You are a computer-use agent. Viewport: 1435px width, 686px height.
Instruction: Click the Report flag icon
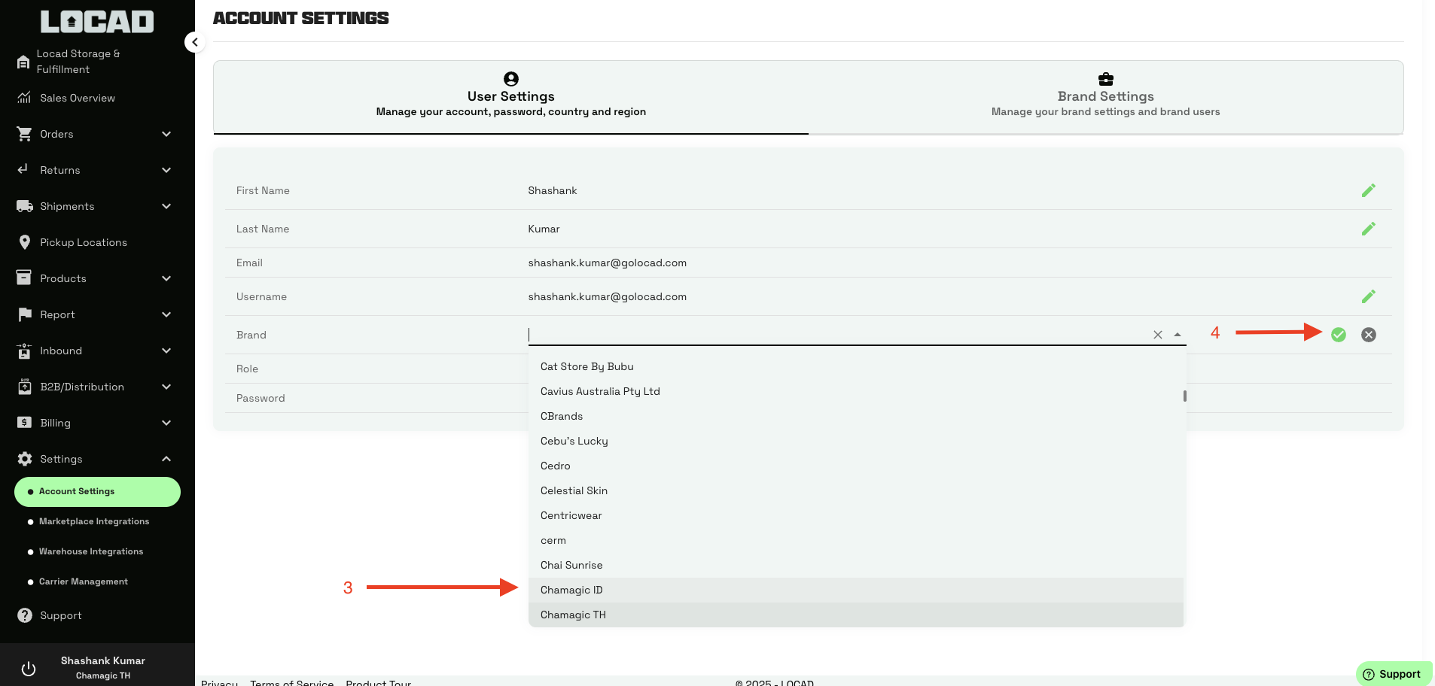click(x=25, y=314)
